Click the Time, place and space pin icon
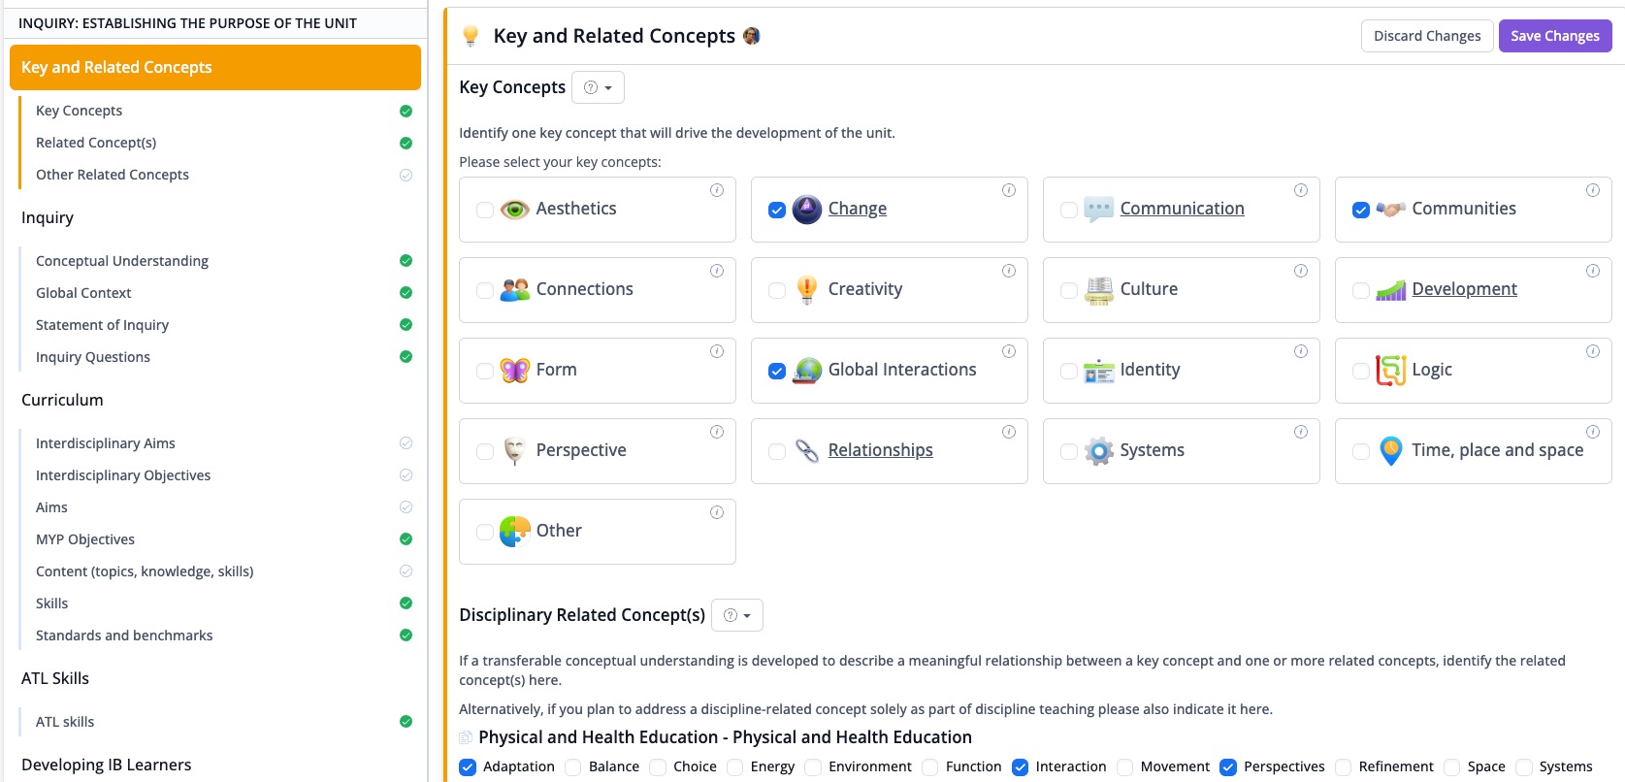This screenshot has width=1625, height=782. 1390,451
